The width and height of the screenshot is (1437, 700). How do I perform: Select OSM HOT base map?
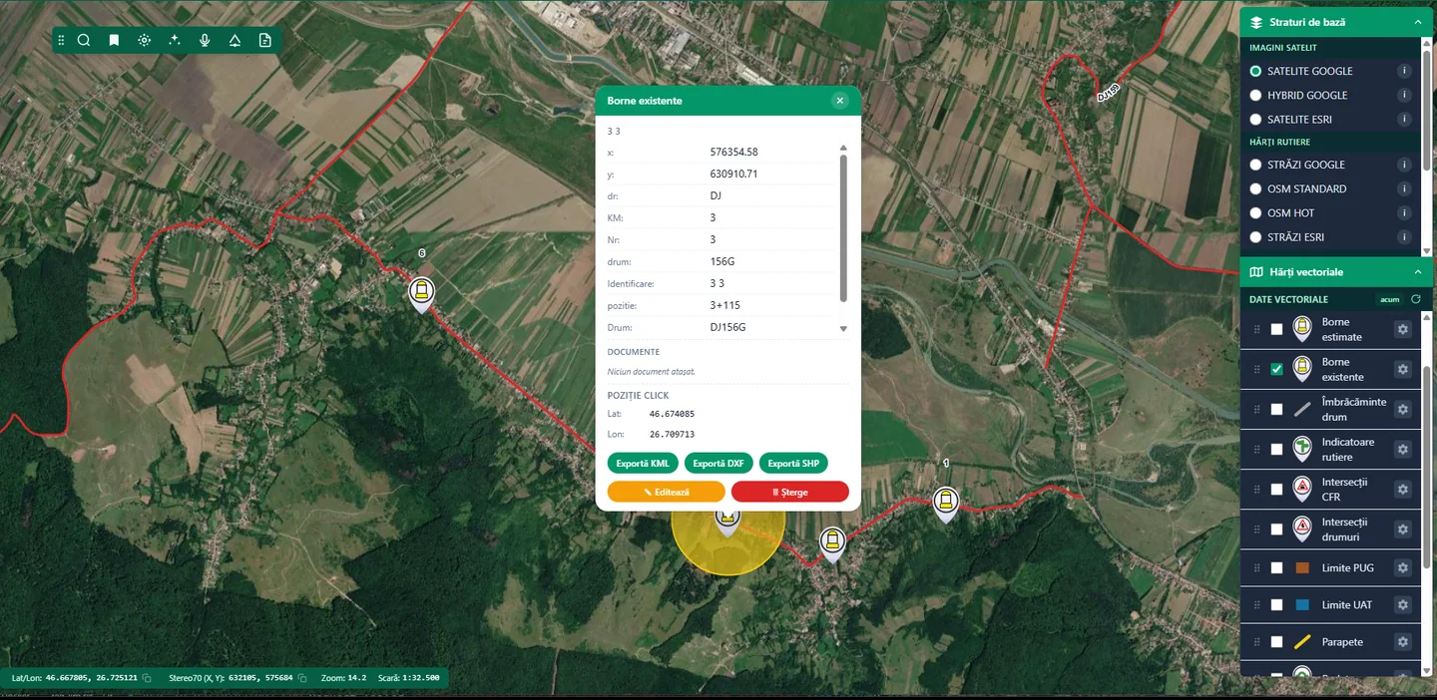coord(1255,212)
